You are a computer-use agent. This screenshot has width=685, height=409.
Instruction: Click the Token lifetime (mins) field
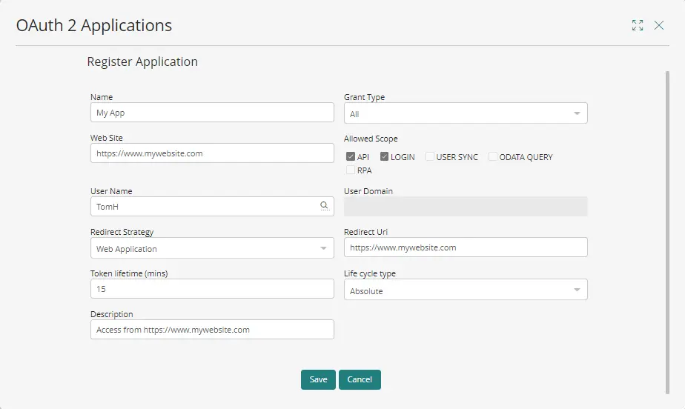212,289
